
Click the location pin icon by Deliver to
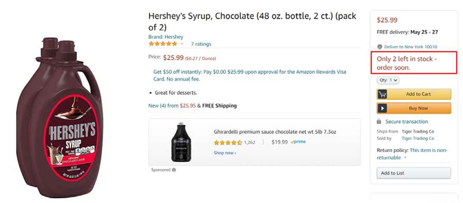click(x=379, y=47)
